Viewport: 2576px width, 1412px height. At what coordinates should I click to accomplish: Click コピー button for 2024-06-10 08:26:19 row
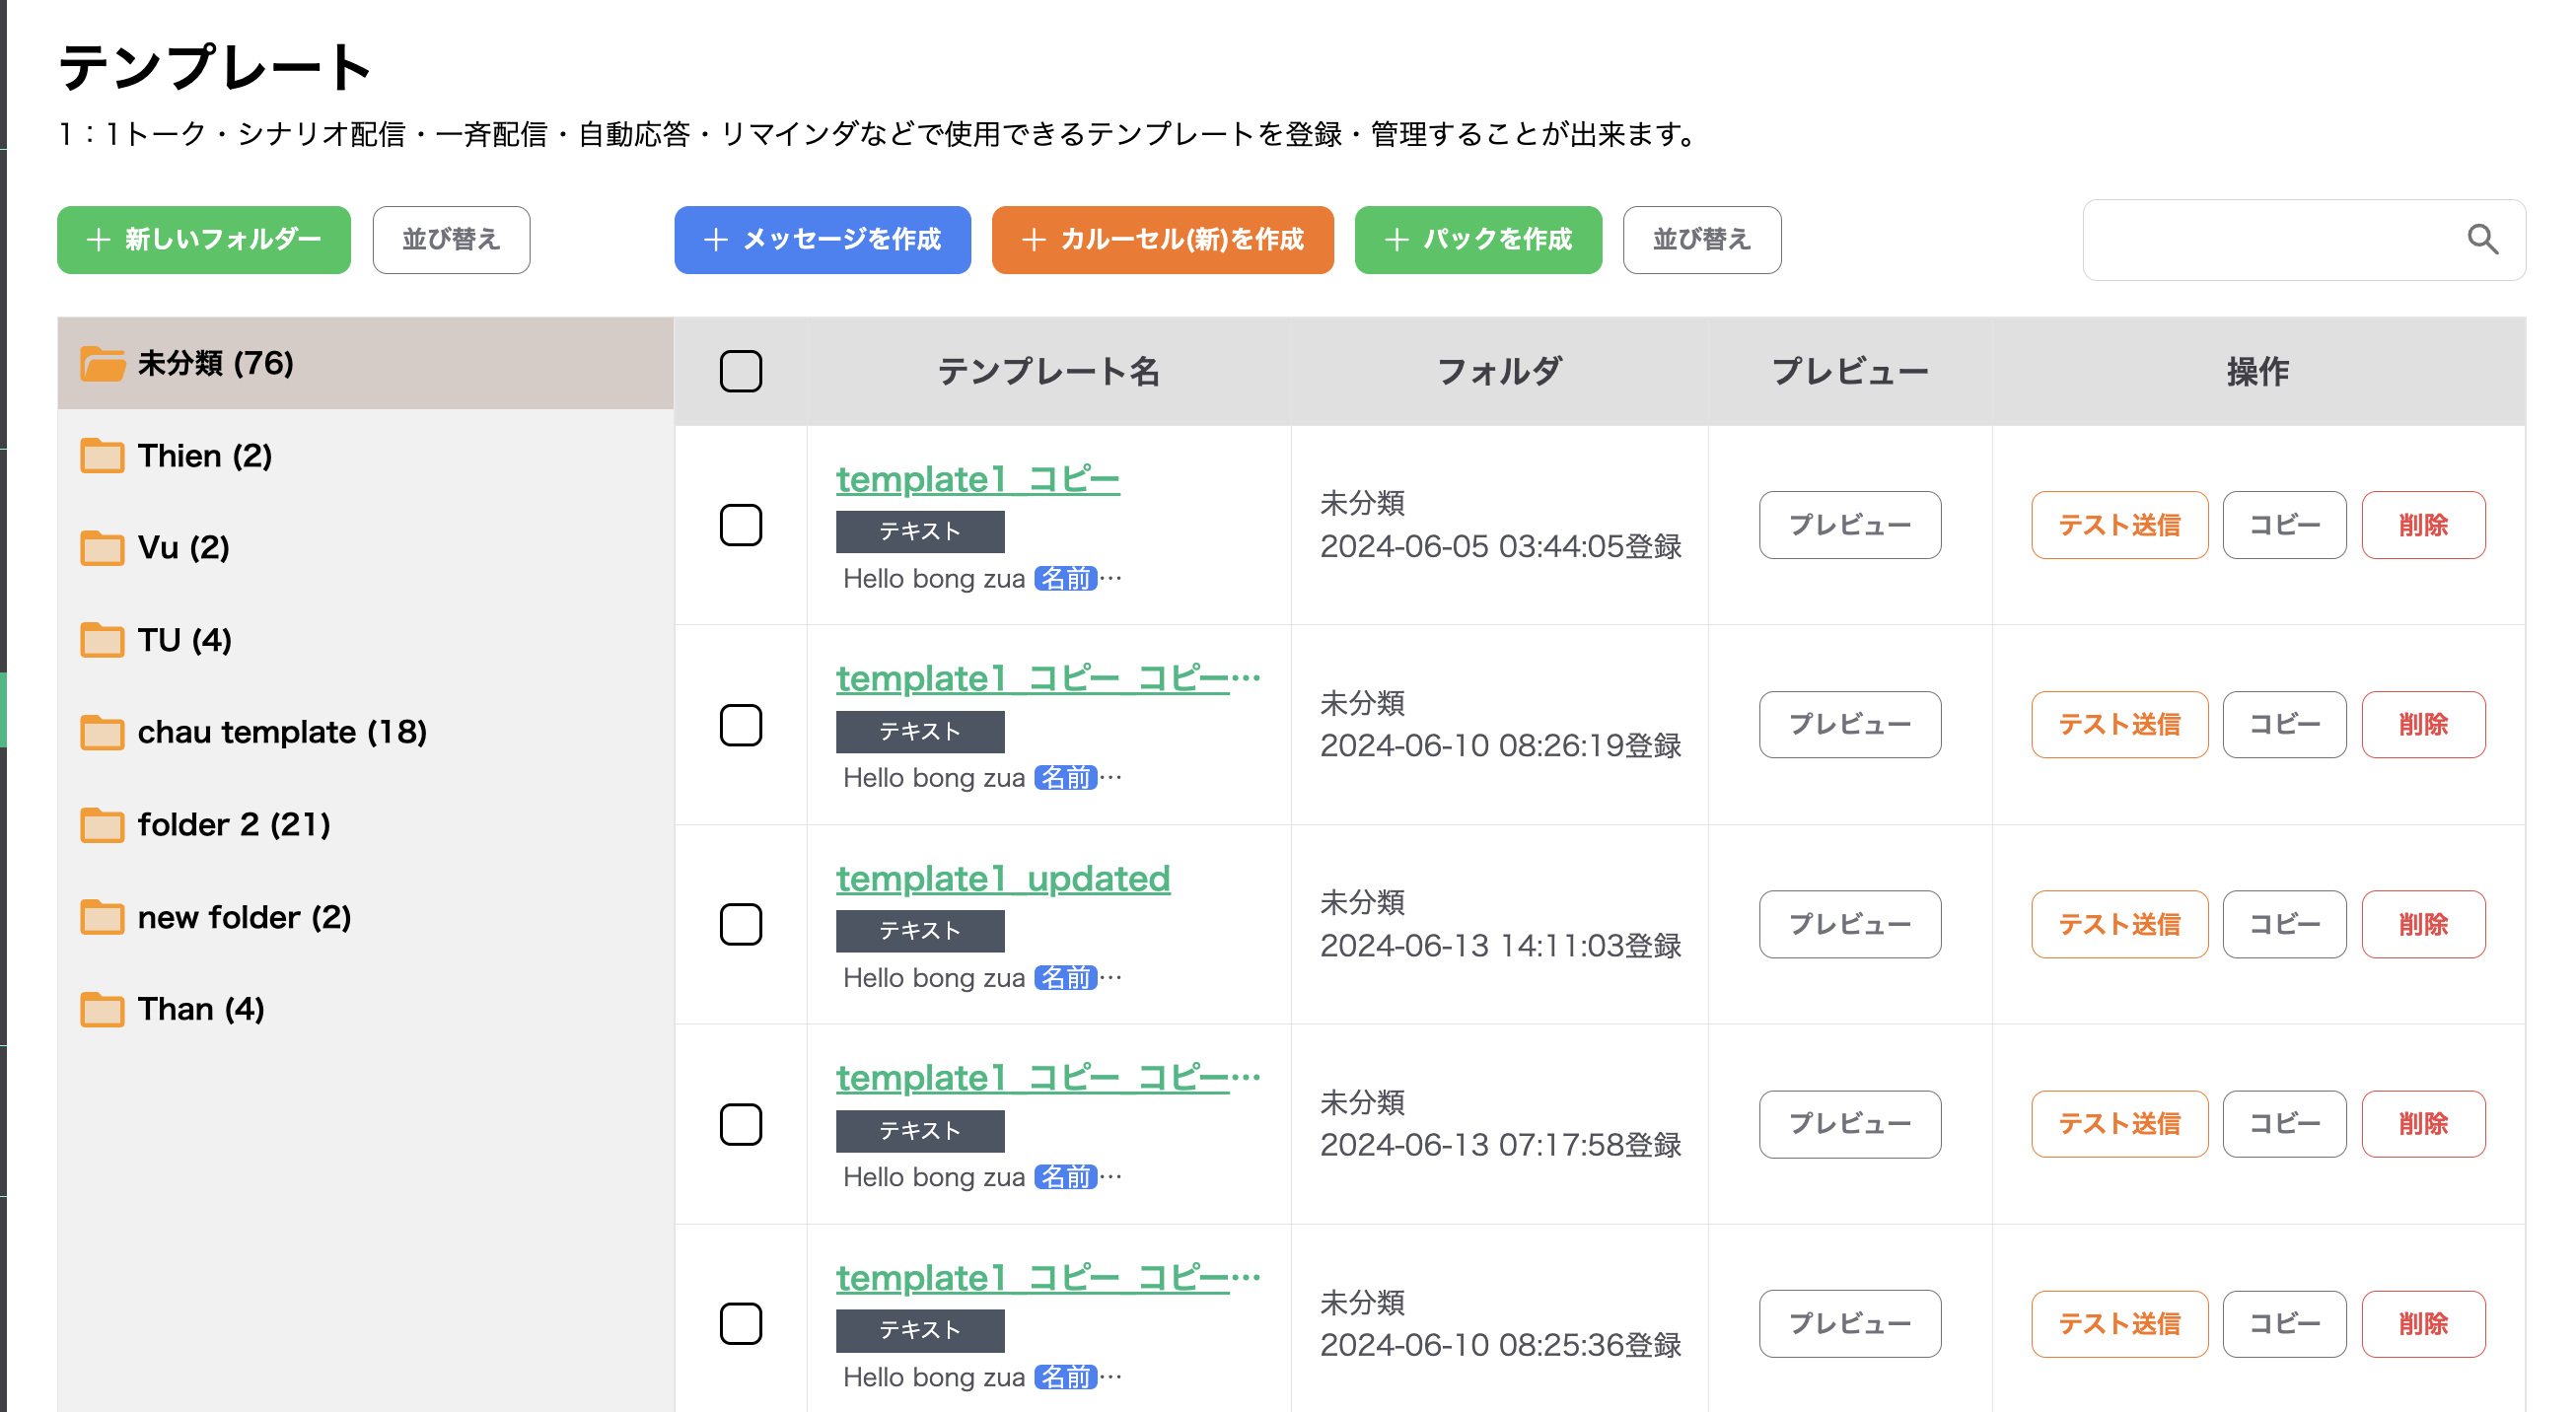(x=2284, y=725)
